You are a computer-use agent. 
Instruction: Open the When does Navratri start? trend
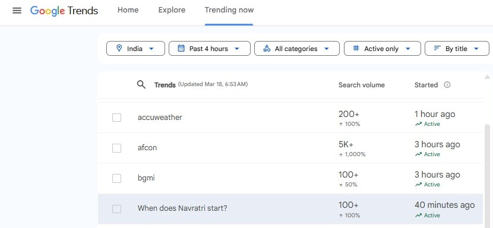point(182,208)
